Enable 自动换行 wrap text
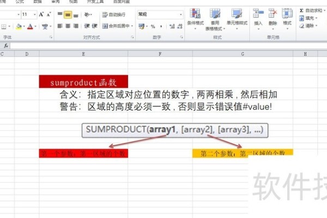Screen dimensions: 327x218 coord(114,14)
